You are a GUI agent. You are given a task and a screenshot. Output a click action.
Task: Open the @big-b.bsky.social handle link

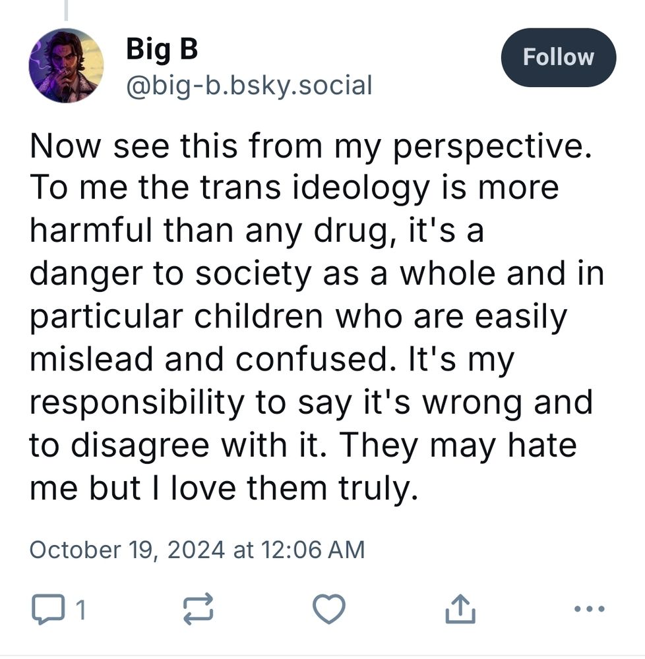click(249, 84)
